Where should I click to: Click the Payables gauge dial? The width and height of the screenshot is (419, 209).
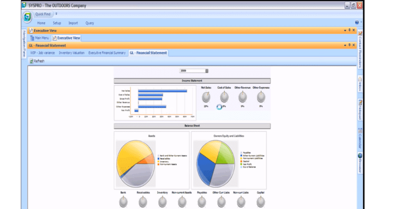[x=202, y=202]
